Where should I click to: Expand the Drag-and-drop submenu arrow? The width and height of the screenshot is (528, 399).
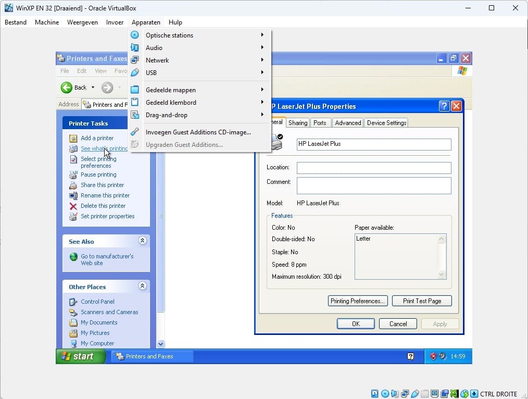pyautogui.click(x=262, y=115)
